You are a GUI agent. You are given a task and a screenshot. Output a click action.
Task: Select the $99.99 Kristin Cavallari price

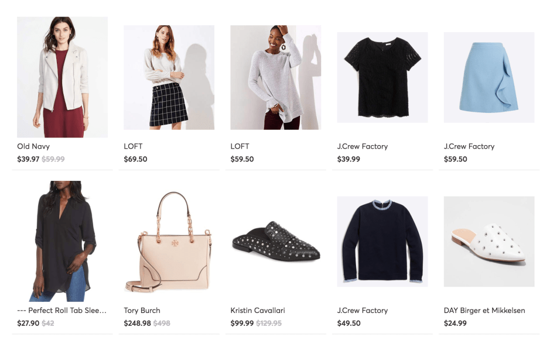coord(242,323)
